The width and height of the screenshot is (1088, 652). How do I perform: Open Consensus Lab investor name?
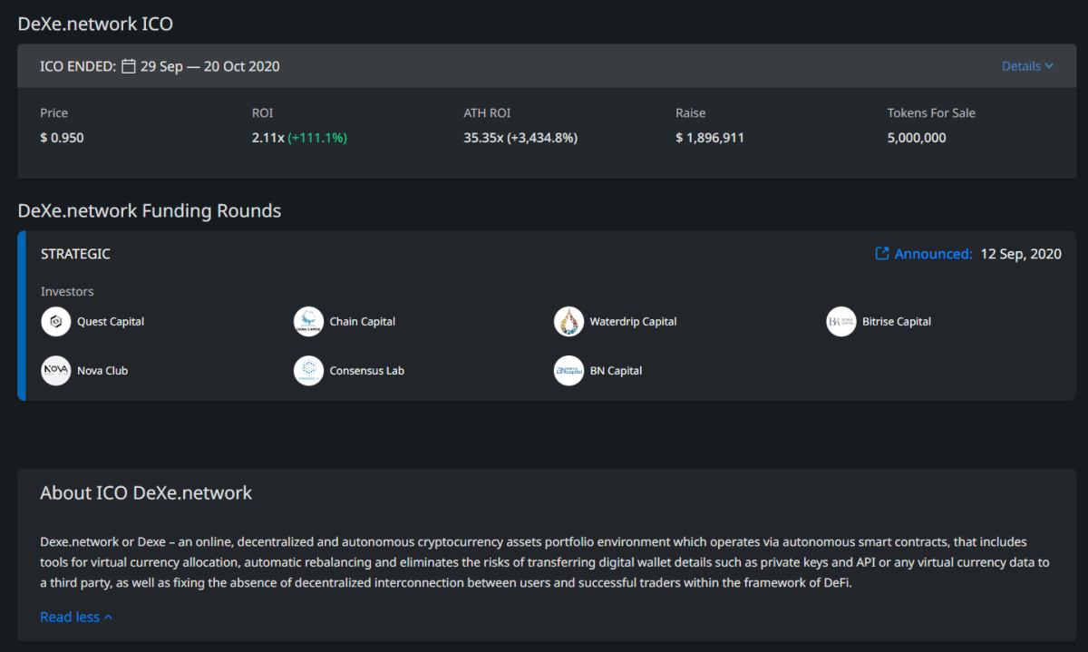click(367, 371)
